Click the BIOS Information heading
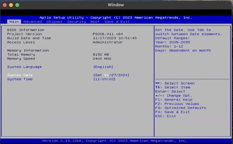 (x=26, y=30)
